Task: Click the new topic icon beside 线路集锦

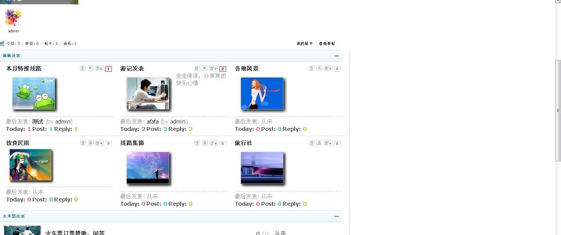Action: point(197,143)
